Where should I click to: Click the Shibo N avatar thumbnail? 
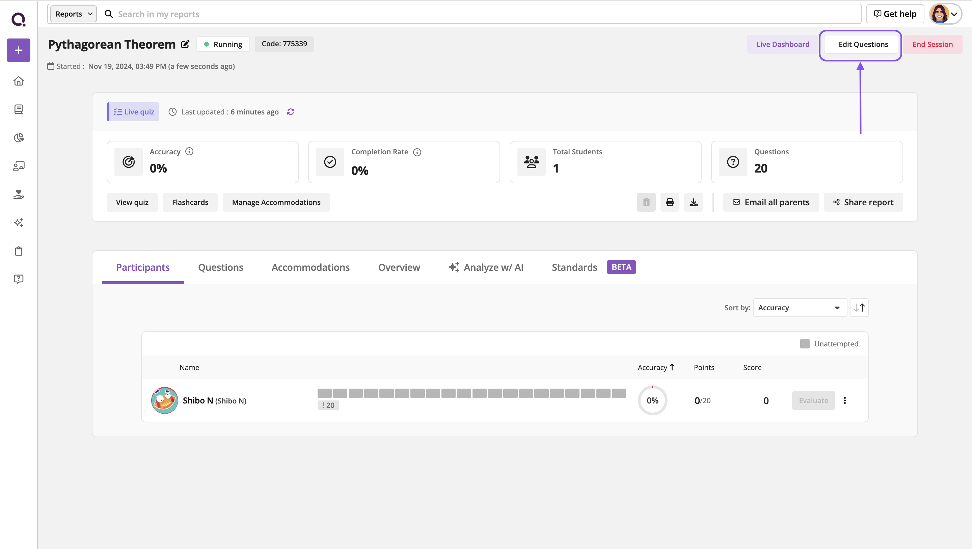click(164, 401)
